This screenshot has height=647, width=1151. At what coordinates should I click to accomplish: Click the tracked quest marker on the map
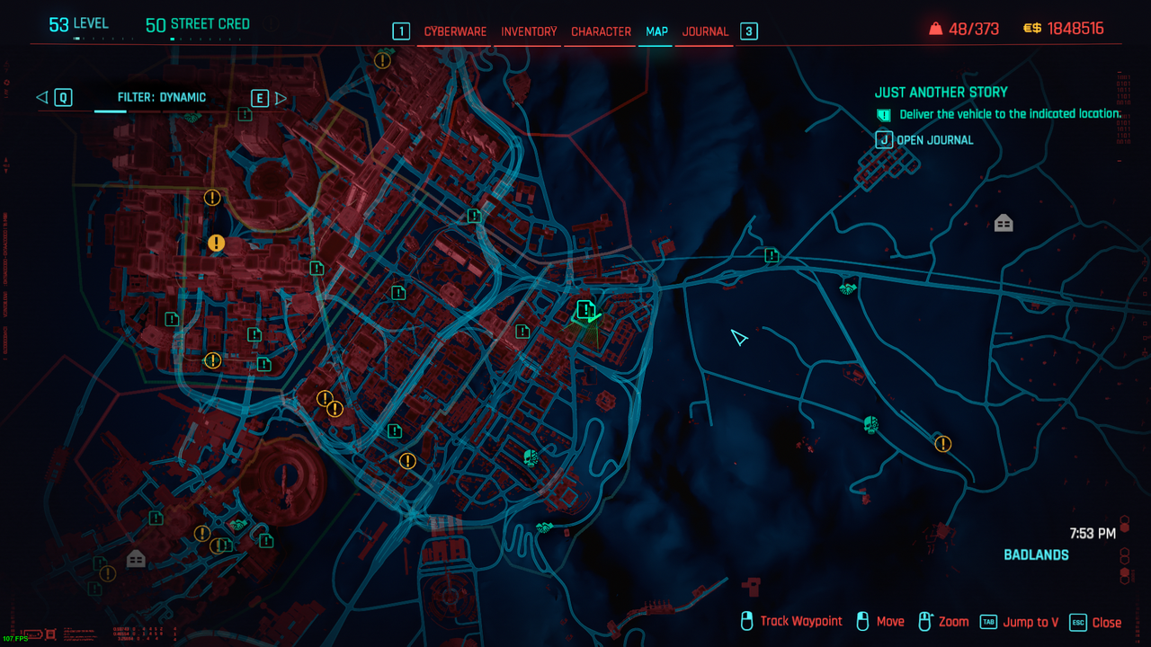click(585, 311)
